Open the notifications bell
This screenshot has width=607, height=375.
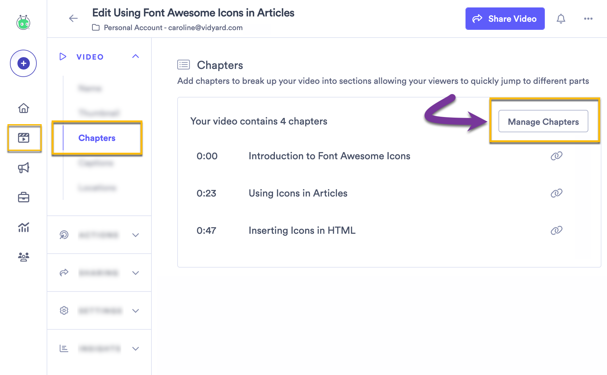point(561,19)
